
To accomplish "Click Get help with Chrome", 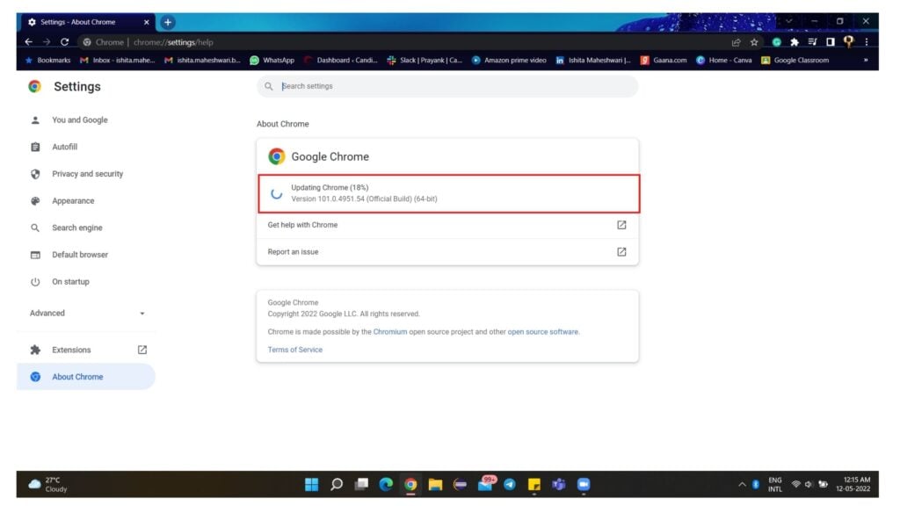I will click(x=447, y=225).
